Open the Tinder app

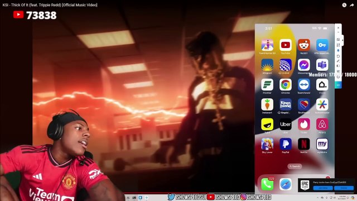click(x=303, y=124)
